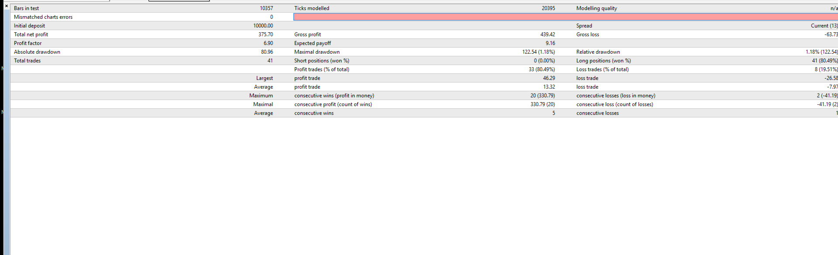Select the deposit value 10000.00

click(263, 26)
